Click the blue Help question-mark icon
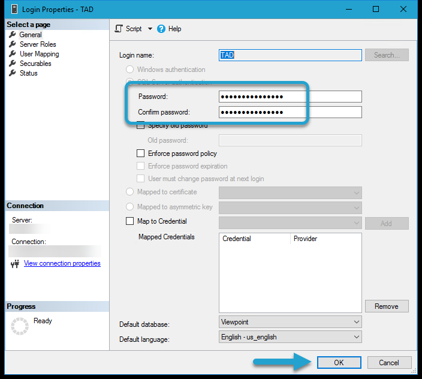The width and height of the screenshot is (422, 379). pyautogui.click(x=161, y=29)
